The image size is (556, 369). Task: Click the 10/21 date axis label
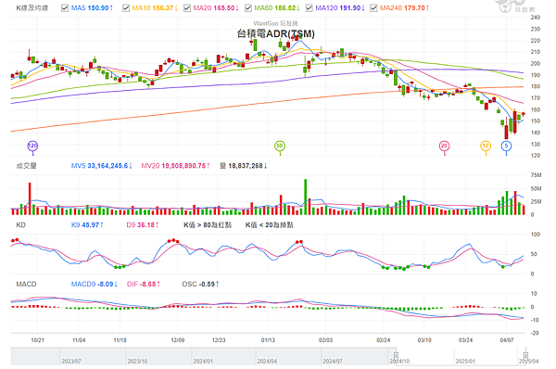[x=38, y=340]
